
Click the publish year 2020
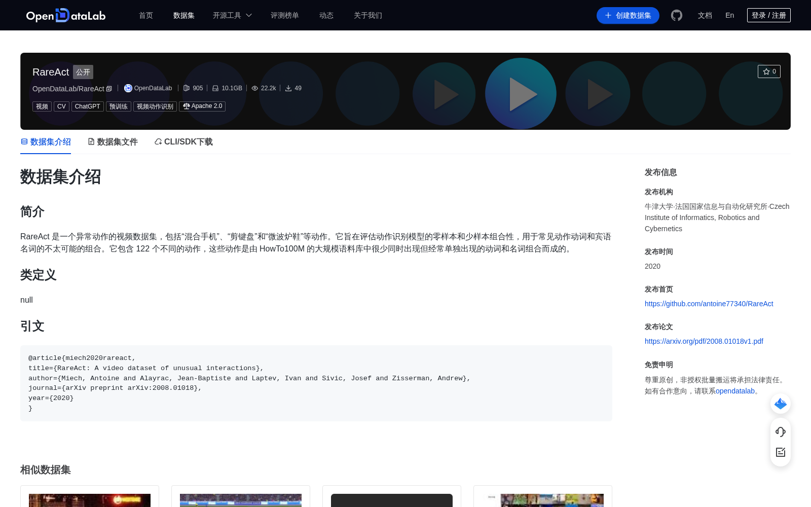click(x=652, y=266)
